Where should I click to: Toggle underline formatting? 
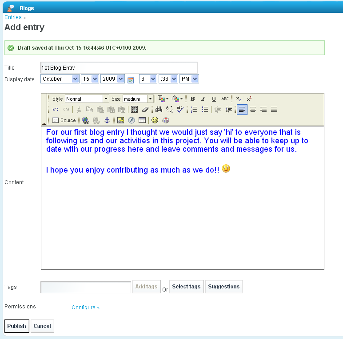pyautogui.click(x=214, y=99)
